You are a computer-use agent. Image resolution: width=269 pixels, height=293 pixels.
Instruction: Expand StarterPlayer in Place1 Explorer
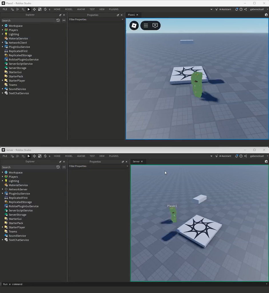[x=2, y=80]
